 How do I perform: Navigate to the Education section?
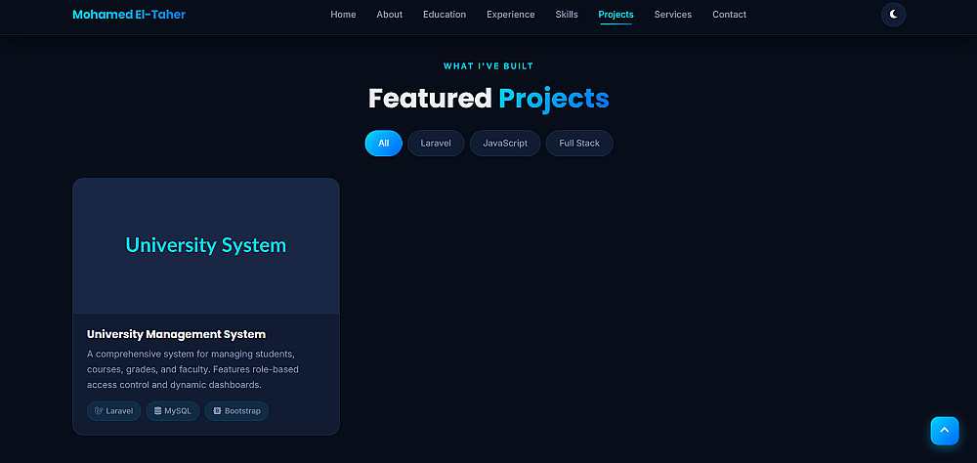click(x=445, y=15)
